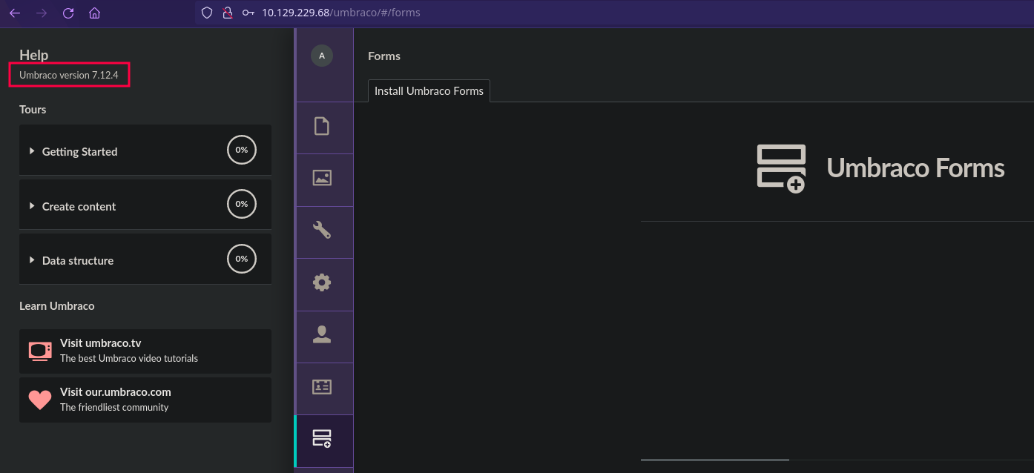Screen dimensions: 1034x473
Task: Click the browser back arrow
Action: coord(15,13)
